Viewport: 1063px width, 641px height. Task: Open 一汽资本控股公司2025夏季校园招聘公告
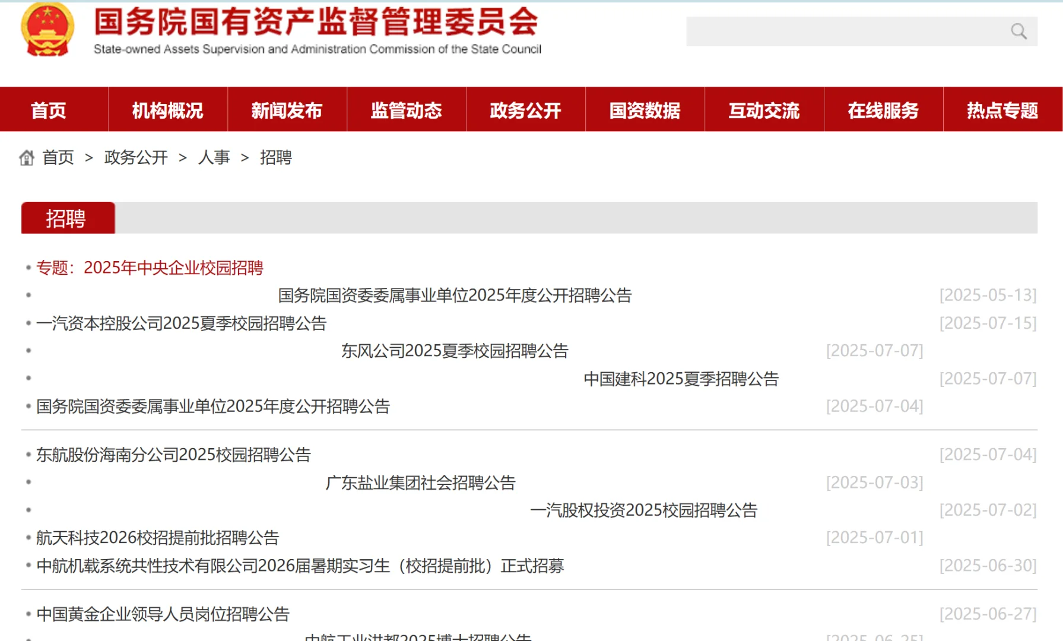(x=182, y=323)
